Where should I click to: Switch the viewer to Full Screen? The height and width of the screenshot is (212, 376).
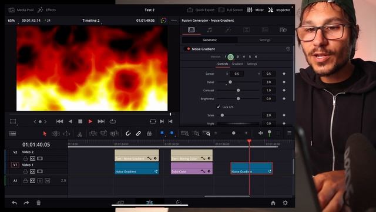pyautogui.click(x=231, y=10)
